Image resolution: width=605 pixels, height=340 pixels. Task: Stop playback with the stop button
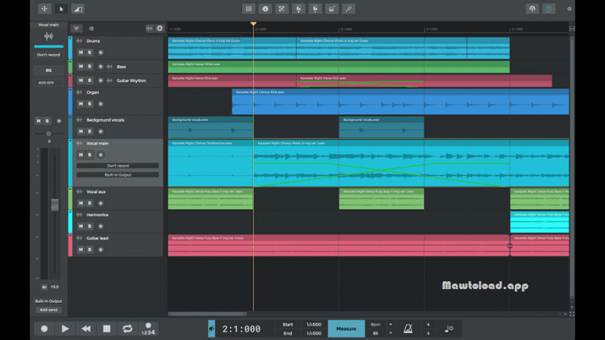[x=107, y=328]
